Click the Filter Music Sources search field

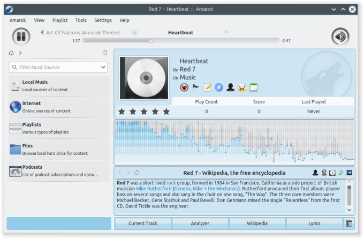pos(58,67)
